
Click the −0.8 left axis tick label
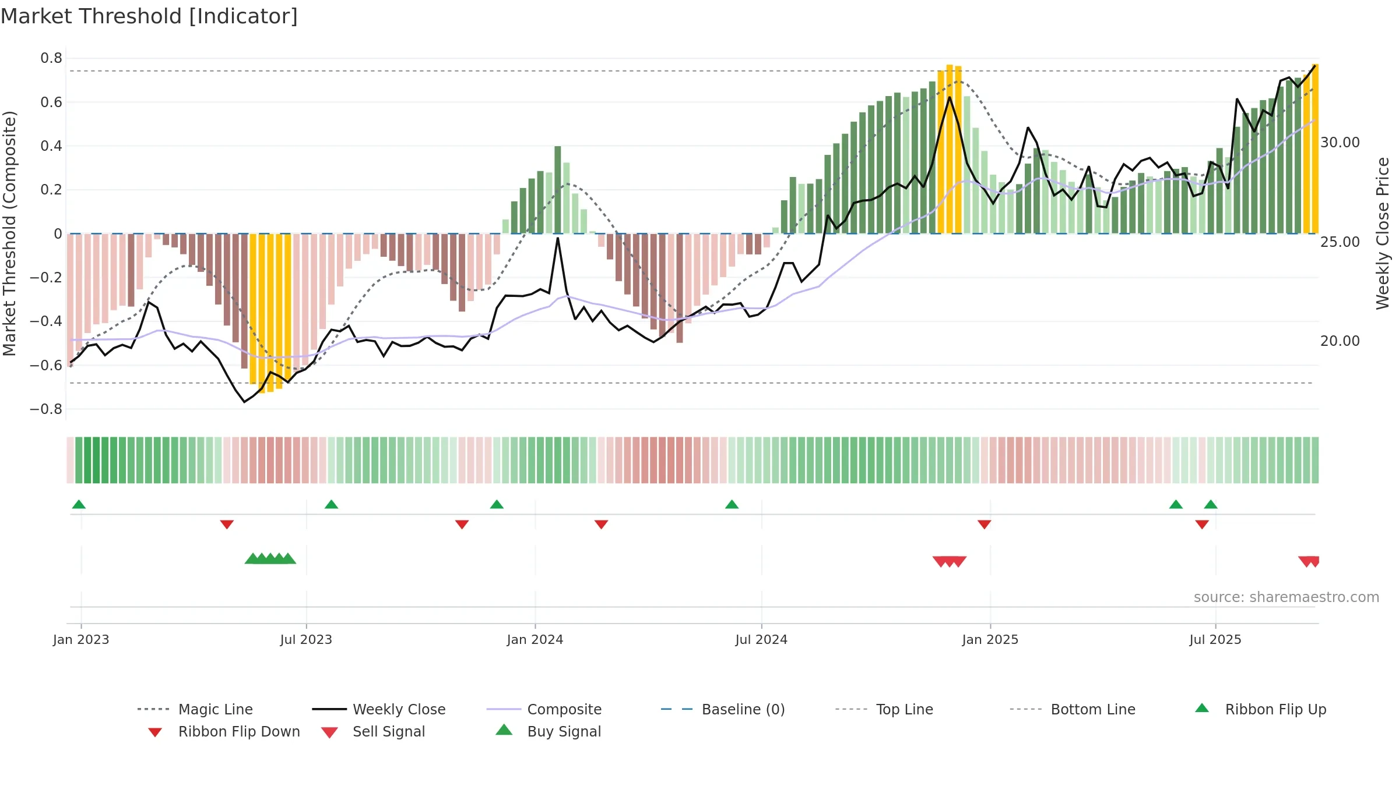pos(46,409)
